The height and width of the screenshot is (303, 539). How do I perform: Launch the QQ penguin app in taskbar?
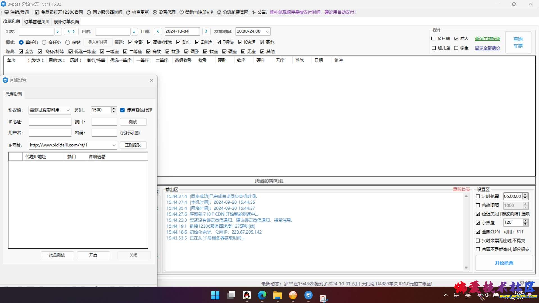click(246, 295)
